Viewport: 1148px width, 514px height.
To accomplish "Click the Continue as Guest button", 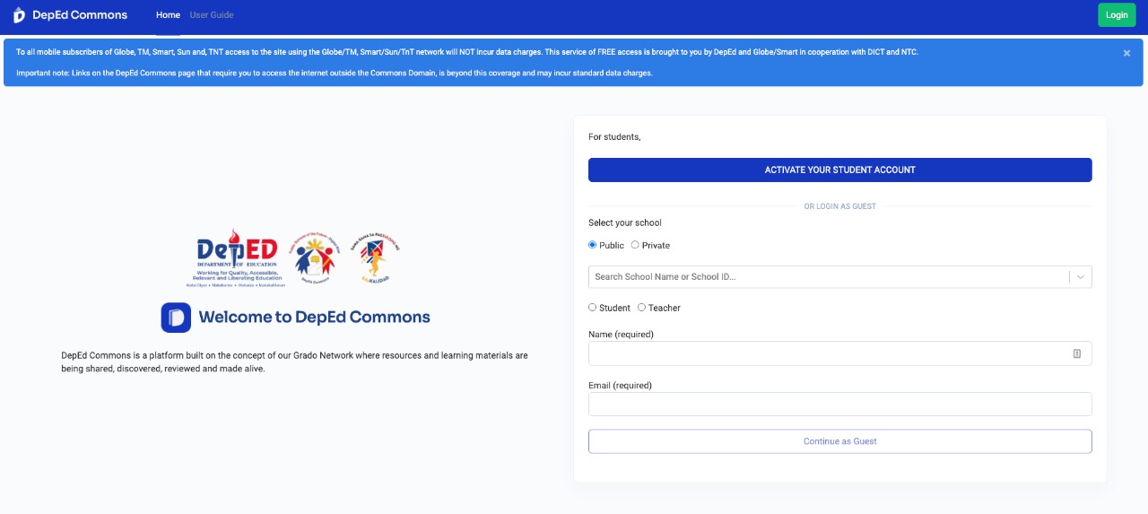I will click(x=840, y=441).
